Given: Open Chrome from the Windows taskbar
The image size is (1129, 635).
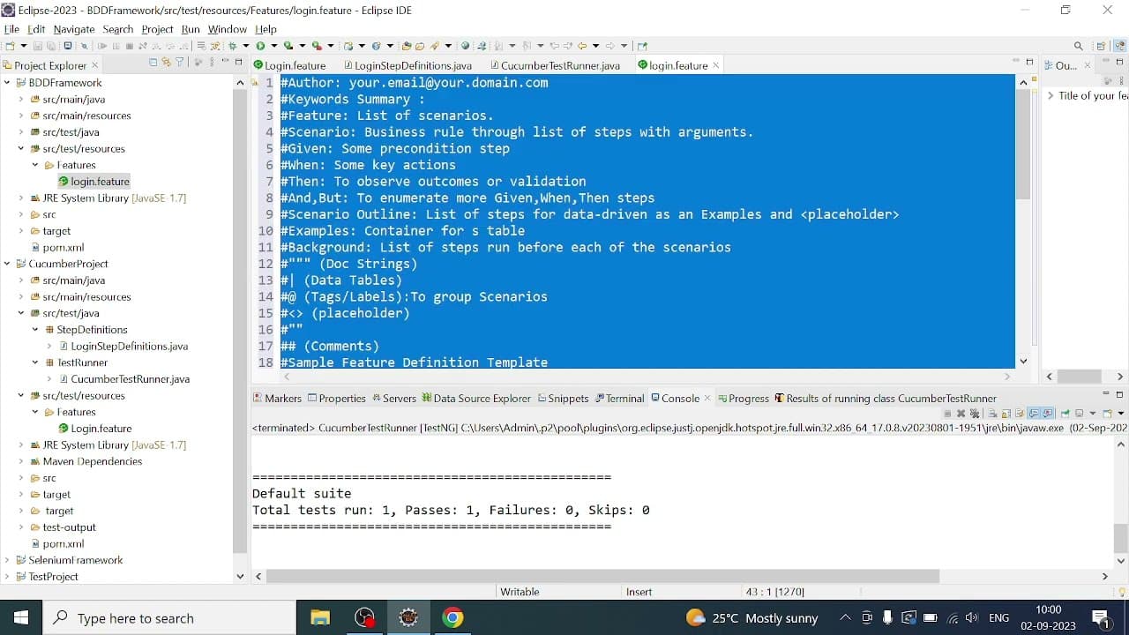Looking at the screenshot, I should tap(452, 618).
